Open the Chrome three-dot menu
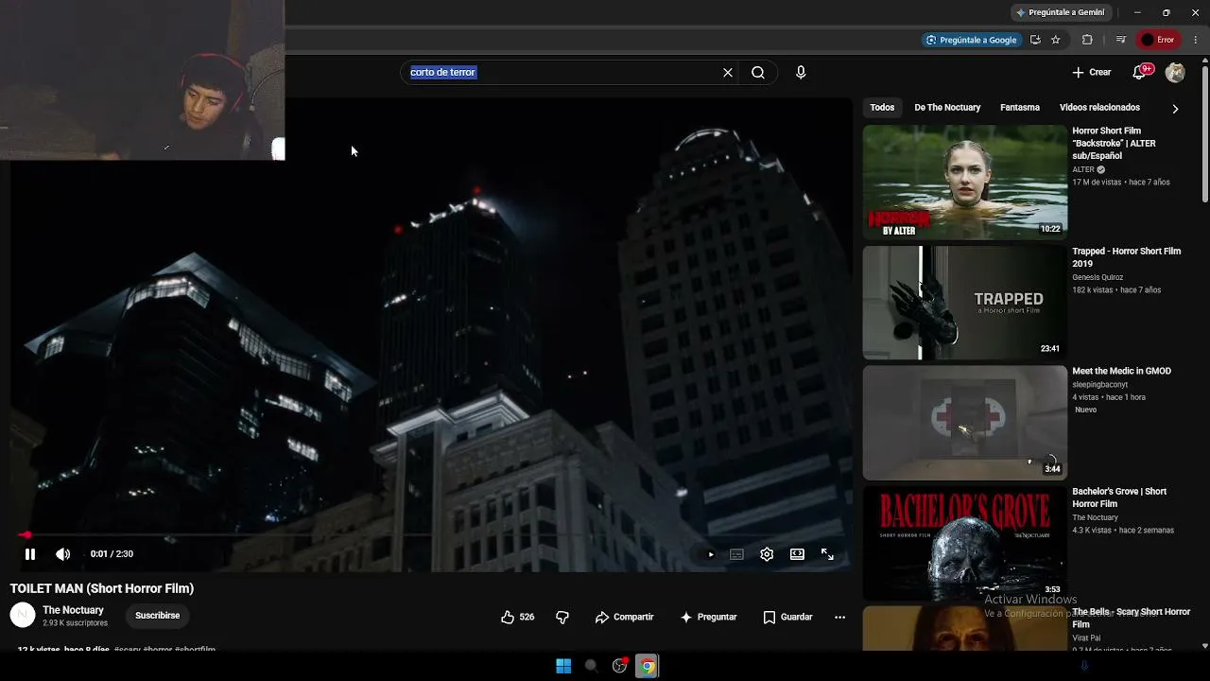This screenshot has height=681, width=1210. pos(1195,40)
